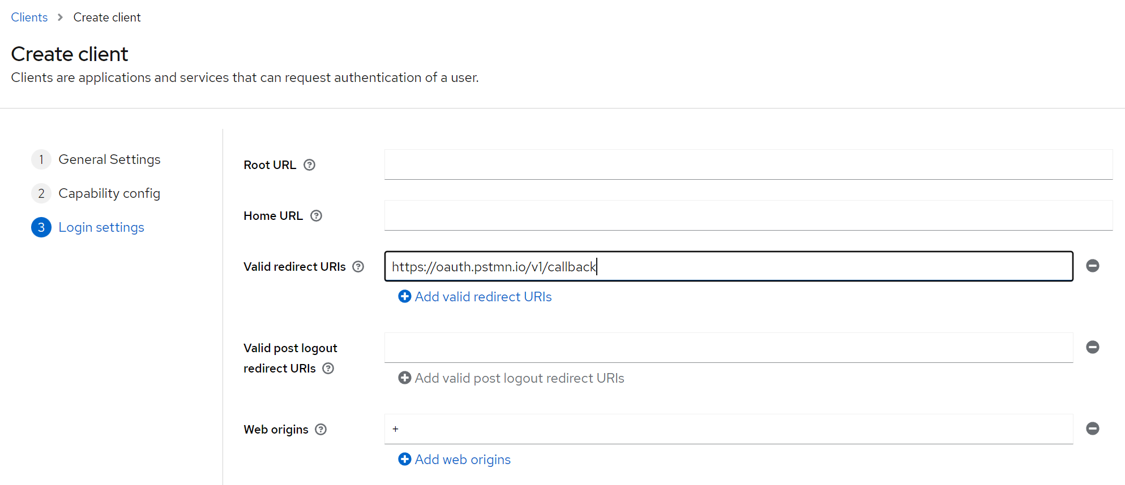Screen dimensions: 1125x485
Task: Click the clients description sentence
Action: point(245,77)
